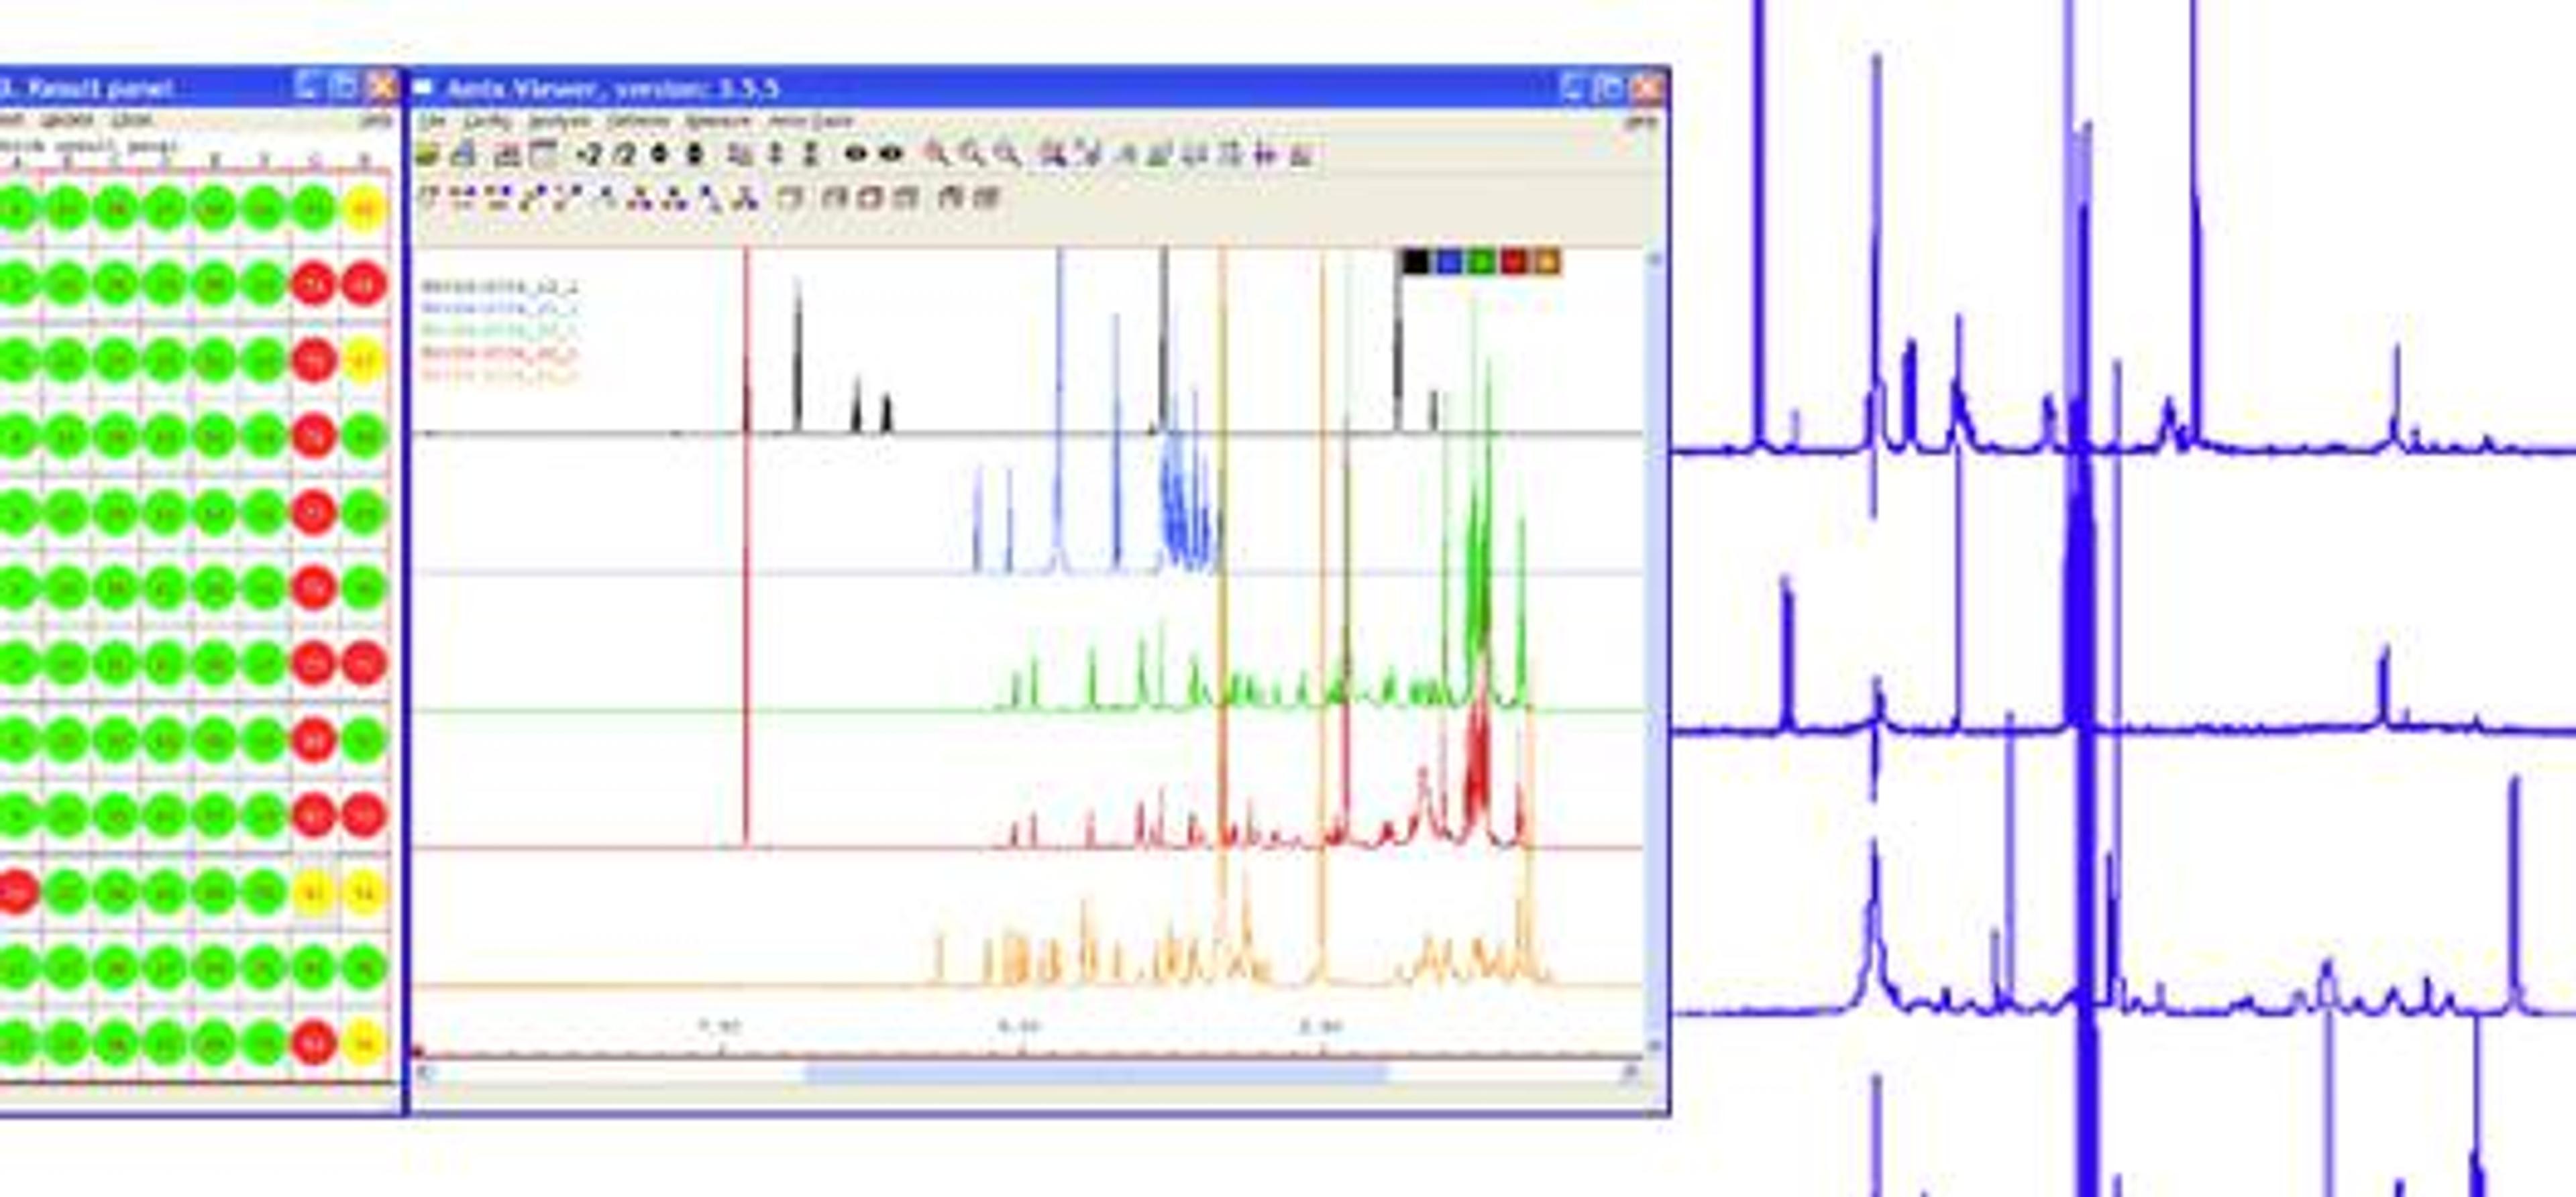Toggle the orange spectrum color box
Screen dimensions: 2576x1197
click(x=1547, y=262)
